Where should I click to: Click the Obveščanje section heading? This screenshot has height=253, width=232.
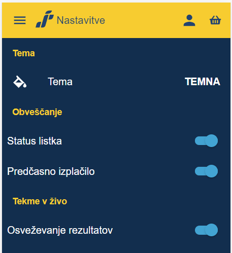pos(37,112)
